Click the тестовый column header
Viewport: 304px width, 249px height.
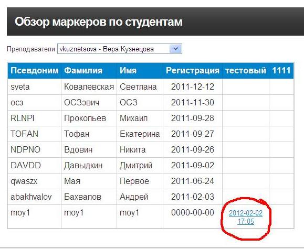[x=246, y=70]
